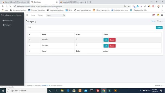Open the Apps bookmarks grid icon
The height and width of the screenshot is (93, 165).
(3, 10)
